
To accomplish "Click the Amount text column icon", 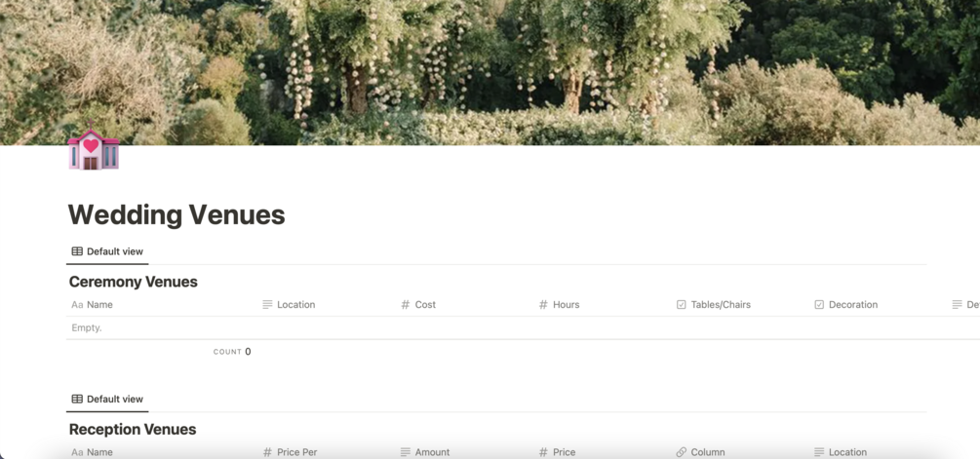I will pyautogui.click(x=405, y=452).
